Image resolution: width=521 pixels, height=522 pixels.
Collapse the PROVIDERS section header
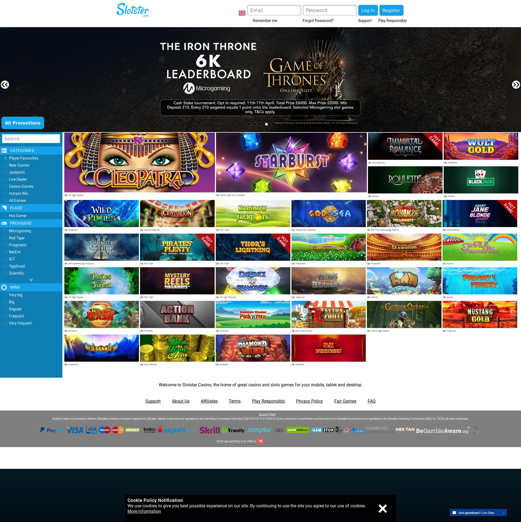click(x=31, y=223)
